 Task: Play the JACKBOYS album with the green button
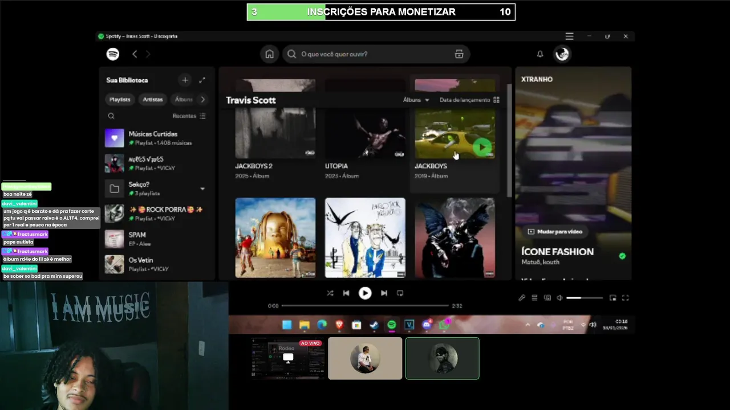[482, 147]
